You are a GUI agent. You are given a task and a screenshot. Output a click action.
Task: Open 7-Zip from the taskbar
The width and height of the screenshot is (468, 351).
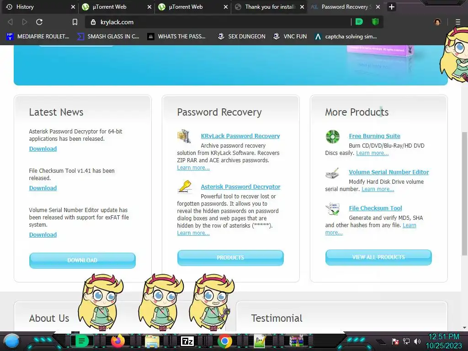pyautogui.click(x=187, y=341)
